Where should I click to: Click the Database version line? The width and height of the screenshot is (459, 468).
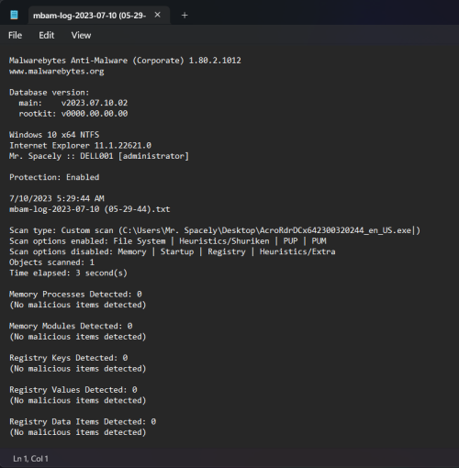pyautogui.click(x=50, y=93)
